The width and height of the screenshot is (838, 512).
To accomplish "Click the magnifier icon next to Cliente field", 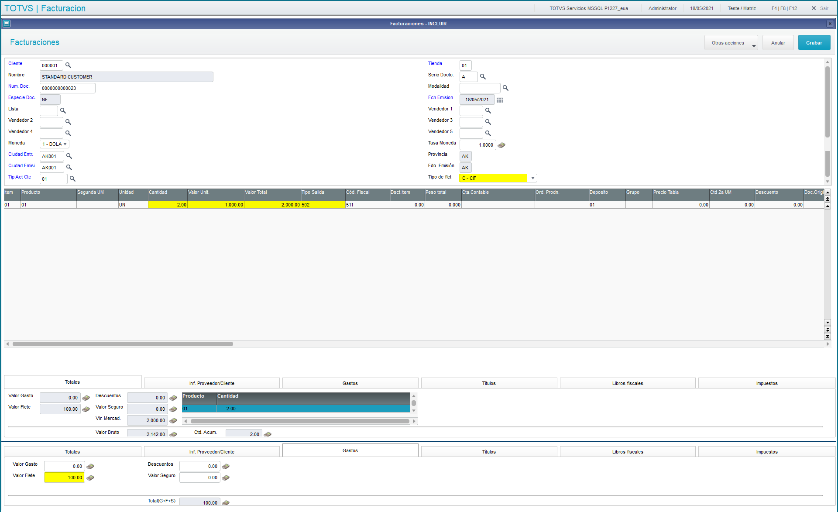I will [68, 65].
